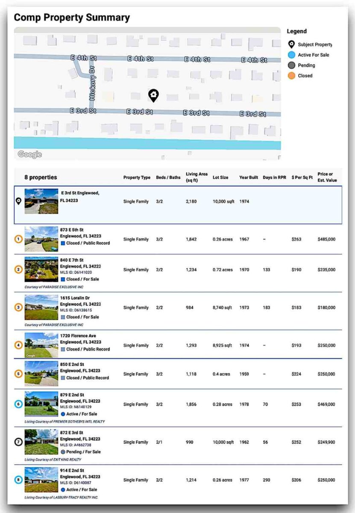The height and width of the screenshot is (513, 355).
Task: Select the dark pending marker number 7
Action: point(18,442)
